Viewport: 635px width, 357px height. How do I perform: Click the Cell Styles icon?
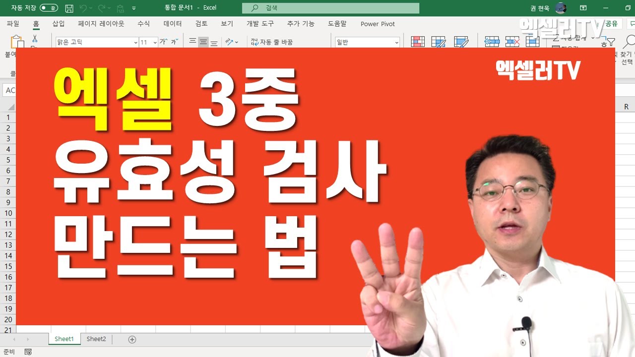tap(461, 42)
